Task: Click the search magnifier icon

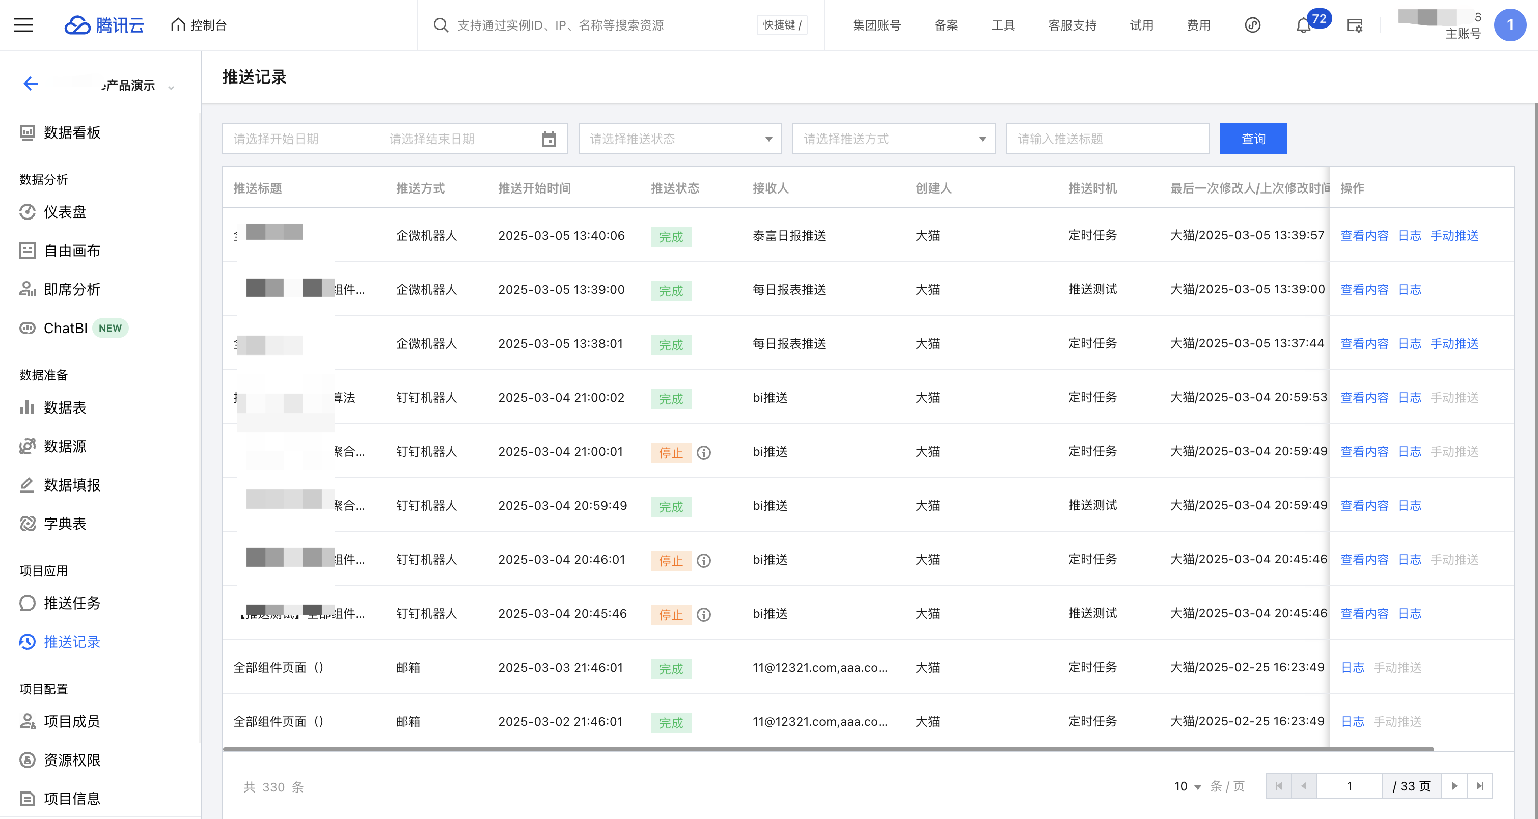Action: pyautogui.click(x=441, y=25)
